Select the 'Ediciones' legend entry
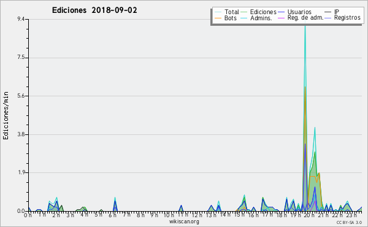368x227 pixels. pos(259,12)
